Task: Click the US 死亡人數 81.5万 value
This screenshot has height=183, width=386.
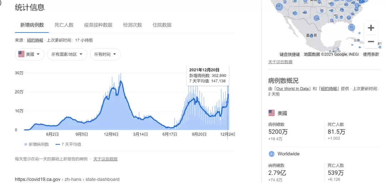Action: (336, 132)
